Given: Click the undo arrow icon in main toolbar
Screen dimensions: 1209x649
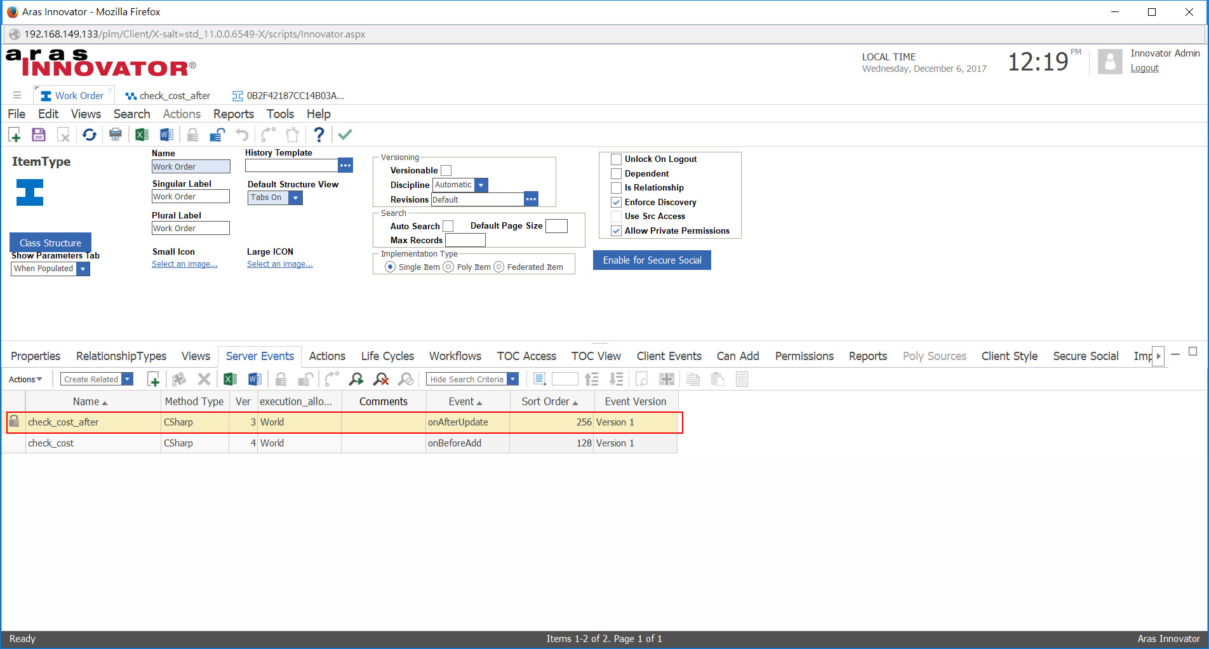Looking at the screenshot, I should (242, 135).
